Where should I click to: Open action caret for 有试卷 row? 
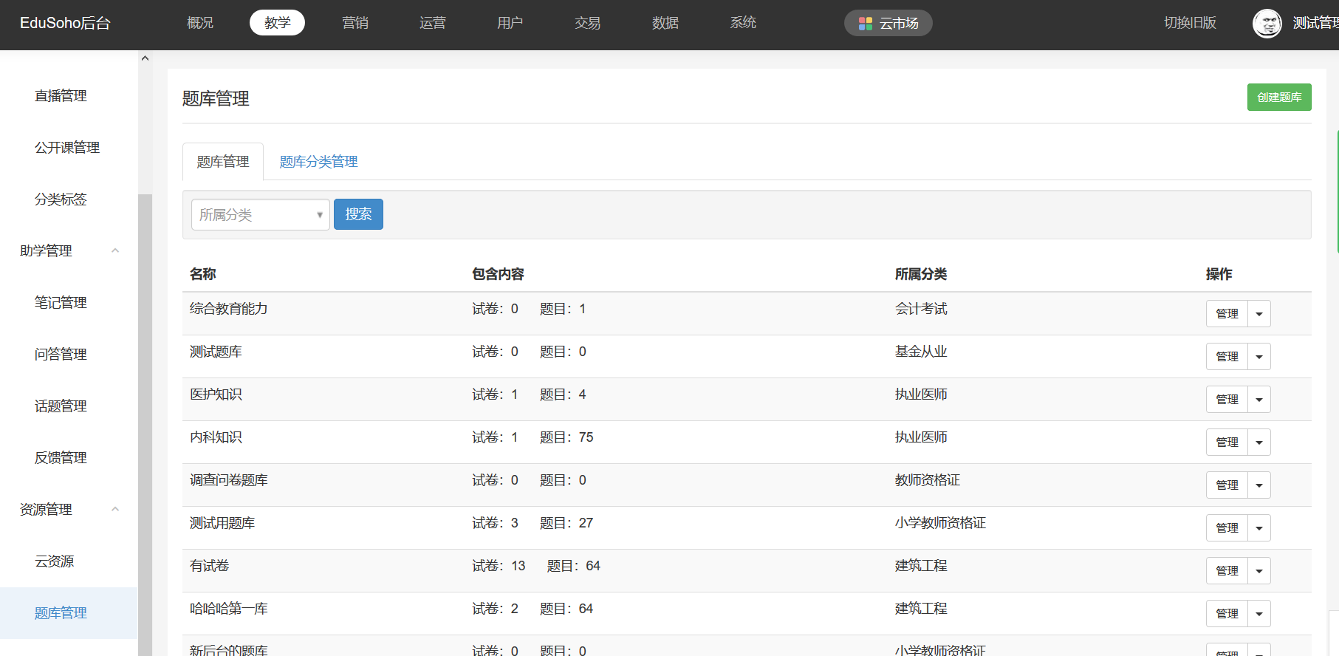(x=1258, y=571)
